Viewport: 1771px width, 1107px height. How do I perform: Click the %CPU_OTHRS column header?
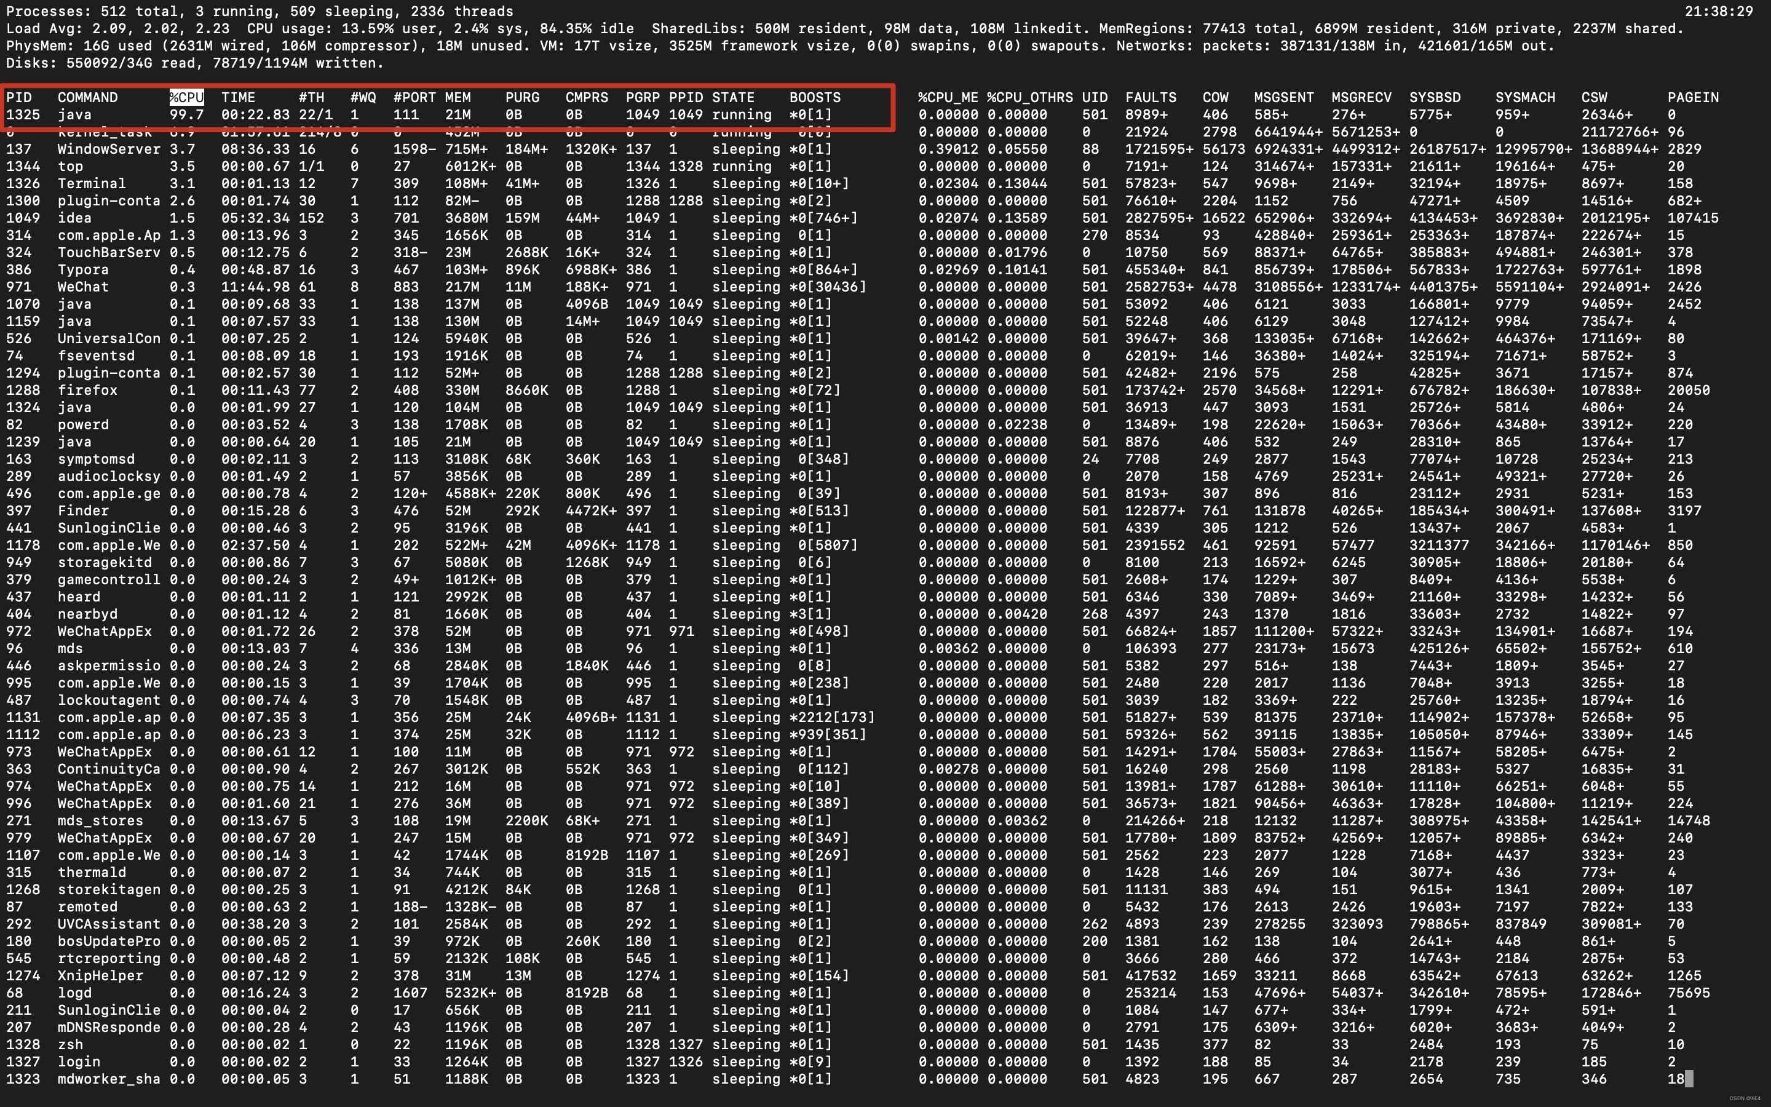[1029, 97]
